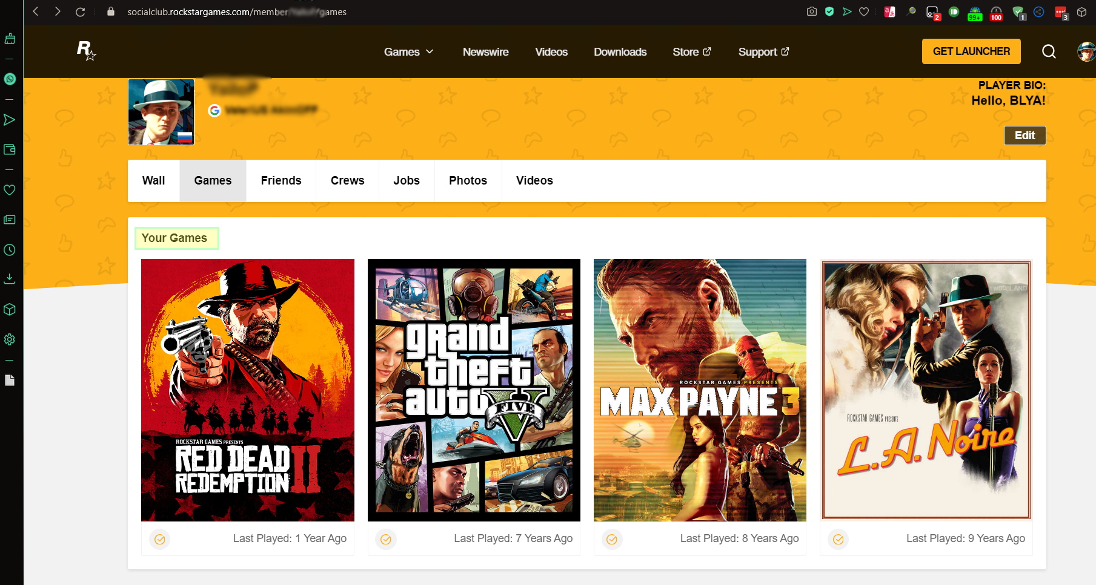The image size is (1096, 585).
Task: Click the browser snapshot camera icon
Action: click(812, 11)
